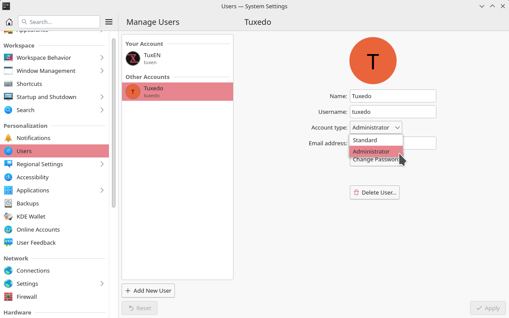Viewport: 509px width, 318px height.
Task: Click the Backups icon in sidebar
Action: 8,203
